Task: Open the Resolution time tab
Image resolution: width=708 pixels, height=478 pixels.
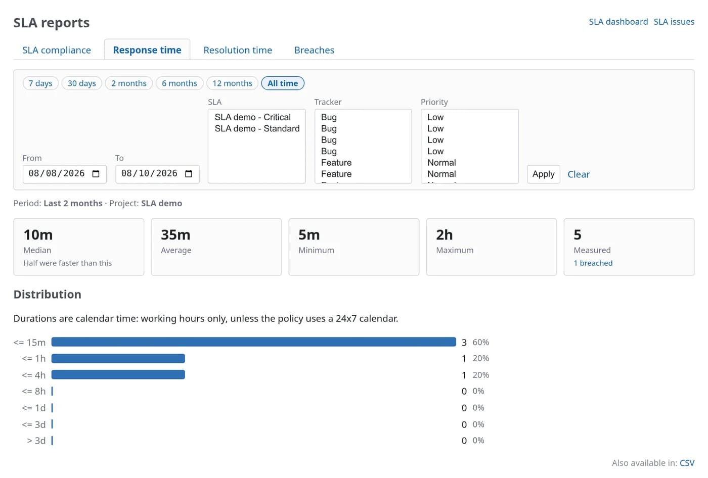Action: pos(238,50)
